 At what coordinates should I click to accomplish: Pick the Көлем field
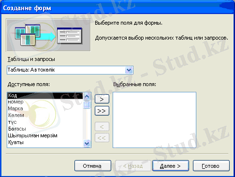point(45,115)
